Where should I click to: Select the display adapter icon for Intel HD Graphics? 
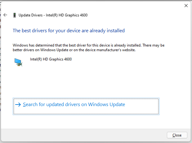18,62
